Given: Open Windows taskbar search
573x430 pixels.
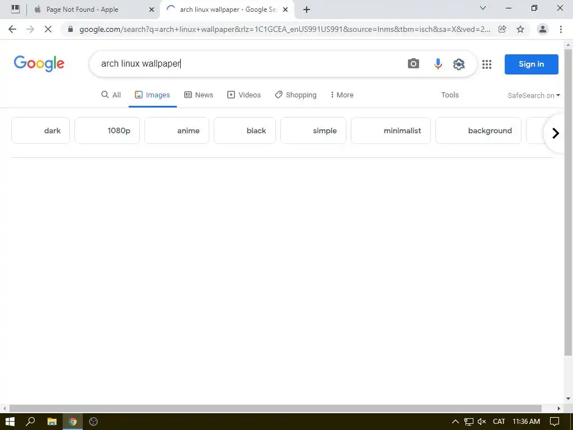Looking at the screenshot, I should (30, 422).
